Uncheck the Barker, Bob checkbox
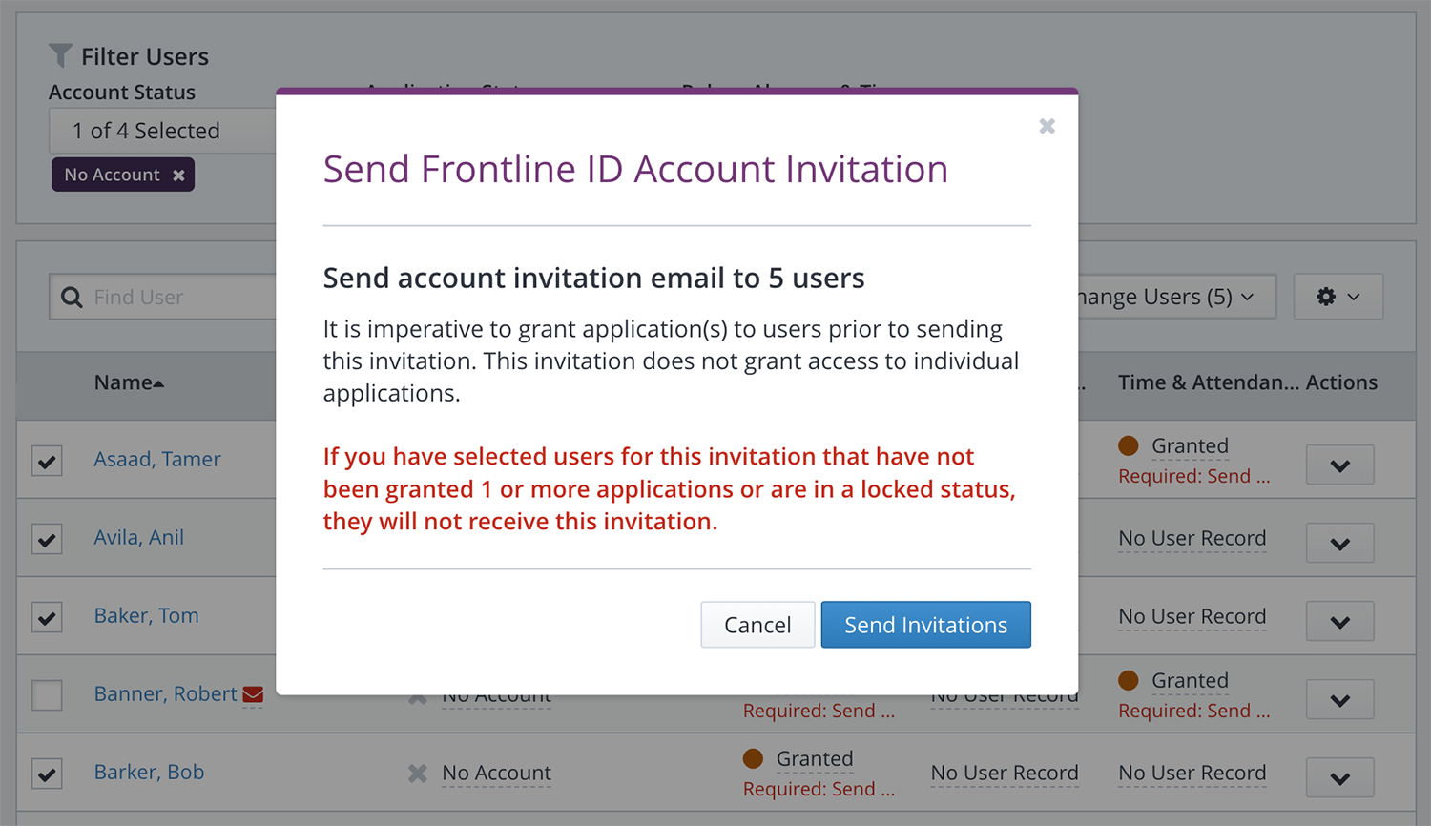The height and width of the screenshot is (826, 1431). pyautogui.click(x=47, y=774)
